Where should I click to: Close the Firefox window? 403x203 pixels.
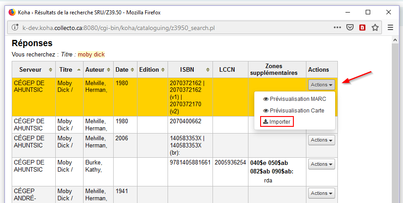(389, 12)
